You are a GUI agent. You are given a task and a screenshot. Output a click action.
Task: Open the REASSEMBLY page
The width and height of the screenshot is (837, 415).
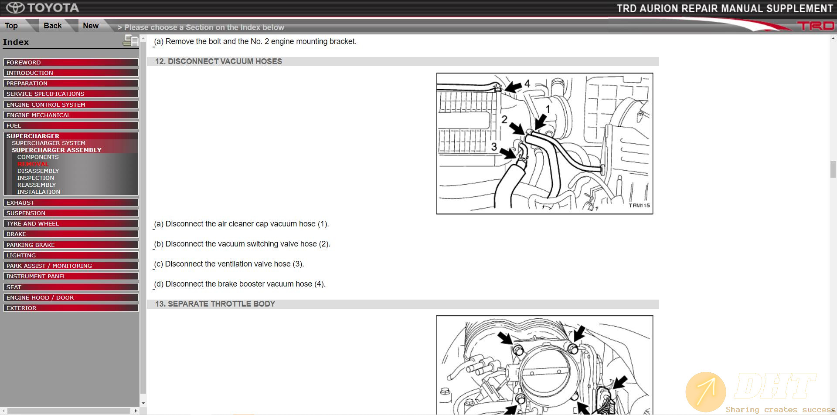37,185
